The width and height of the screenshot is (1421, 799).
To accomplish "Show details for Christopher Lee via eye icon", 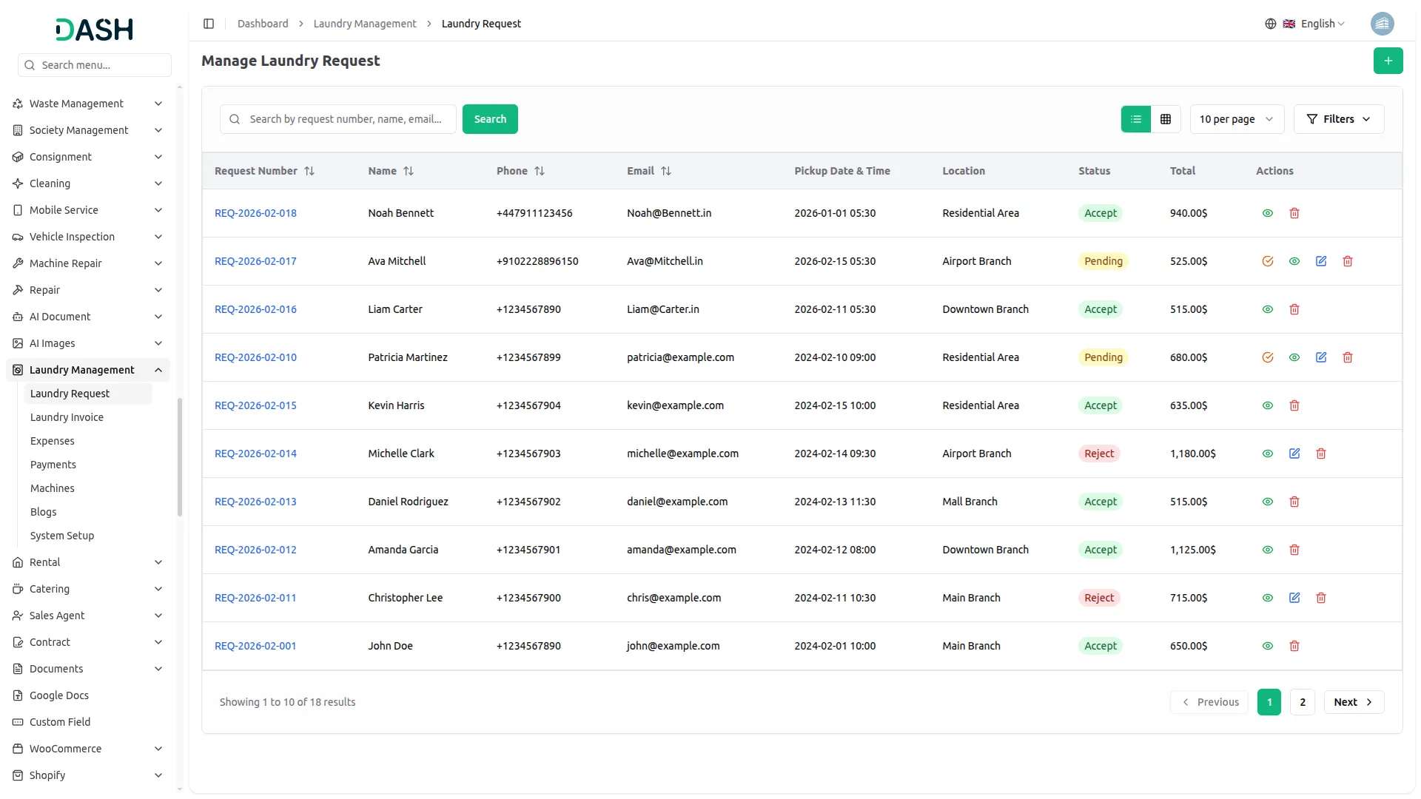I will pyautogui.click(x=1267, y=598).
